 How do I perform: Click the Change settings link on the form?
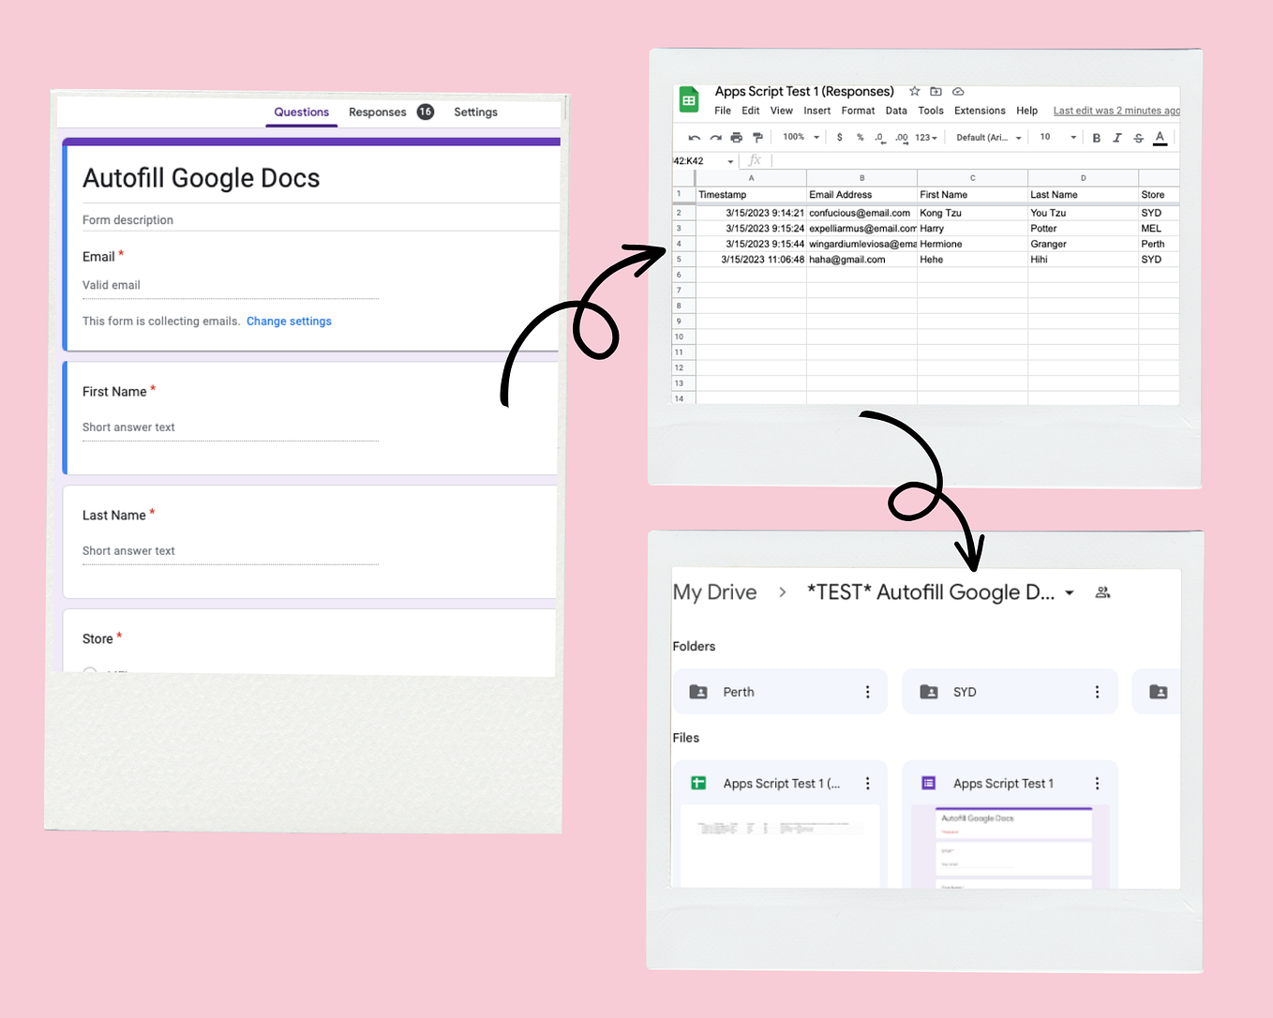click(289, 321)
